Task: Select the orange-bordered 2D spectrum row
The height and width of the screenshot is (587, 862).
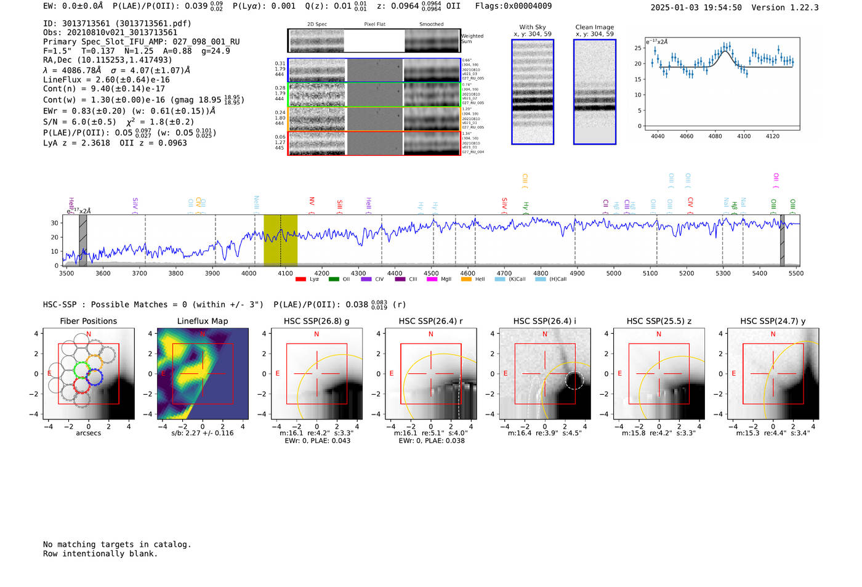Action: click(x=374, y=119)
